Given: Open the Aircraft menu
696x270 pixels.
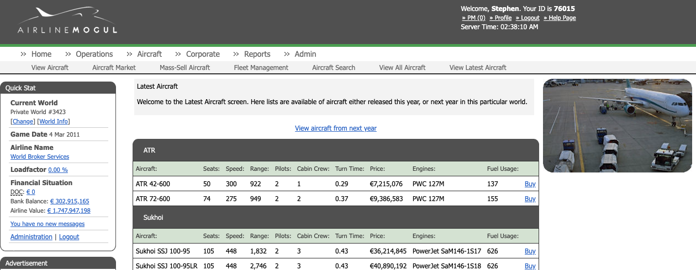Looking at the screenshot, I should tap(149, 54).
